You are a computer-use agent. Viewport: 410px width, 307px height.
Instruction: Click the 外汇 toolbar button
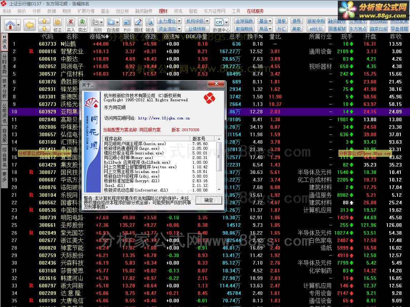click(x=281, y=29)
